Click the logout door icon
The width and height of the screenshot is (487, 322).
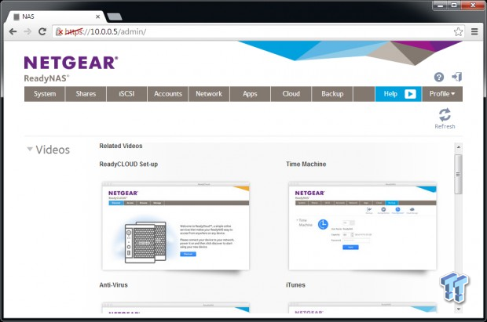457,77
